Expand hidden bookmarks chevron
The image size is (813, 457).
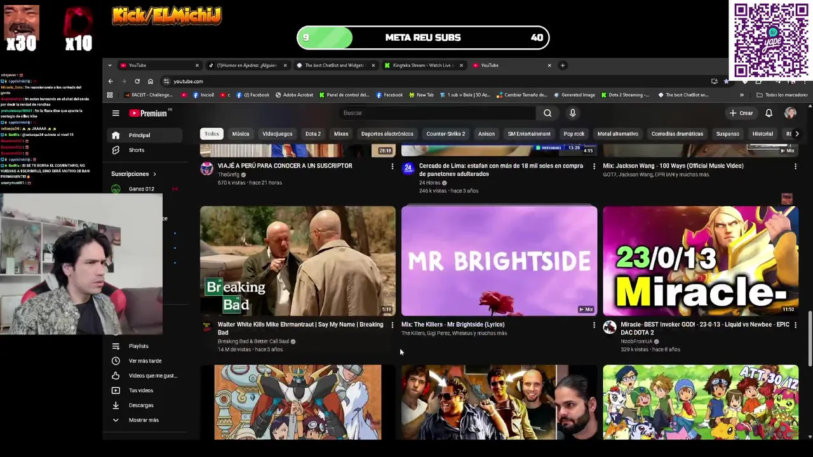click(742, 95)
